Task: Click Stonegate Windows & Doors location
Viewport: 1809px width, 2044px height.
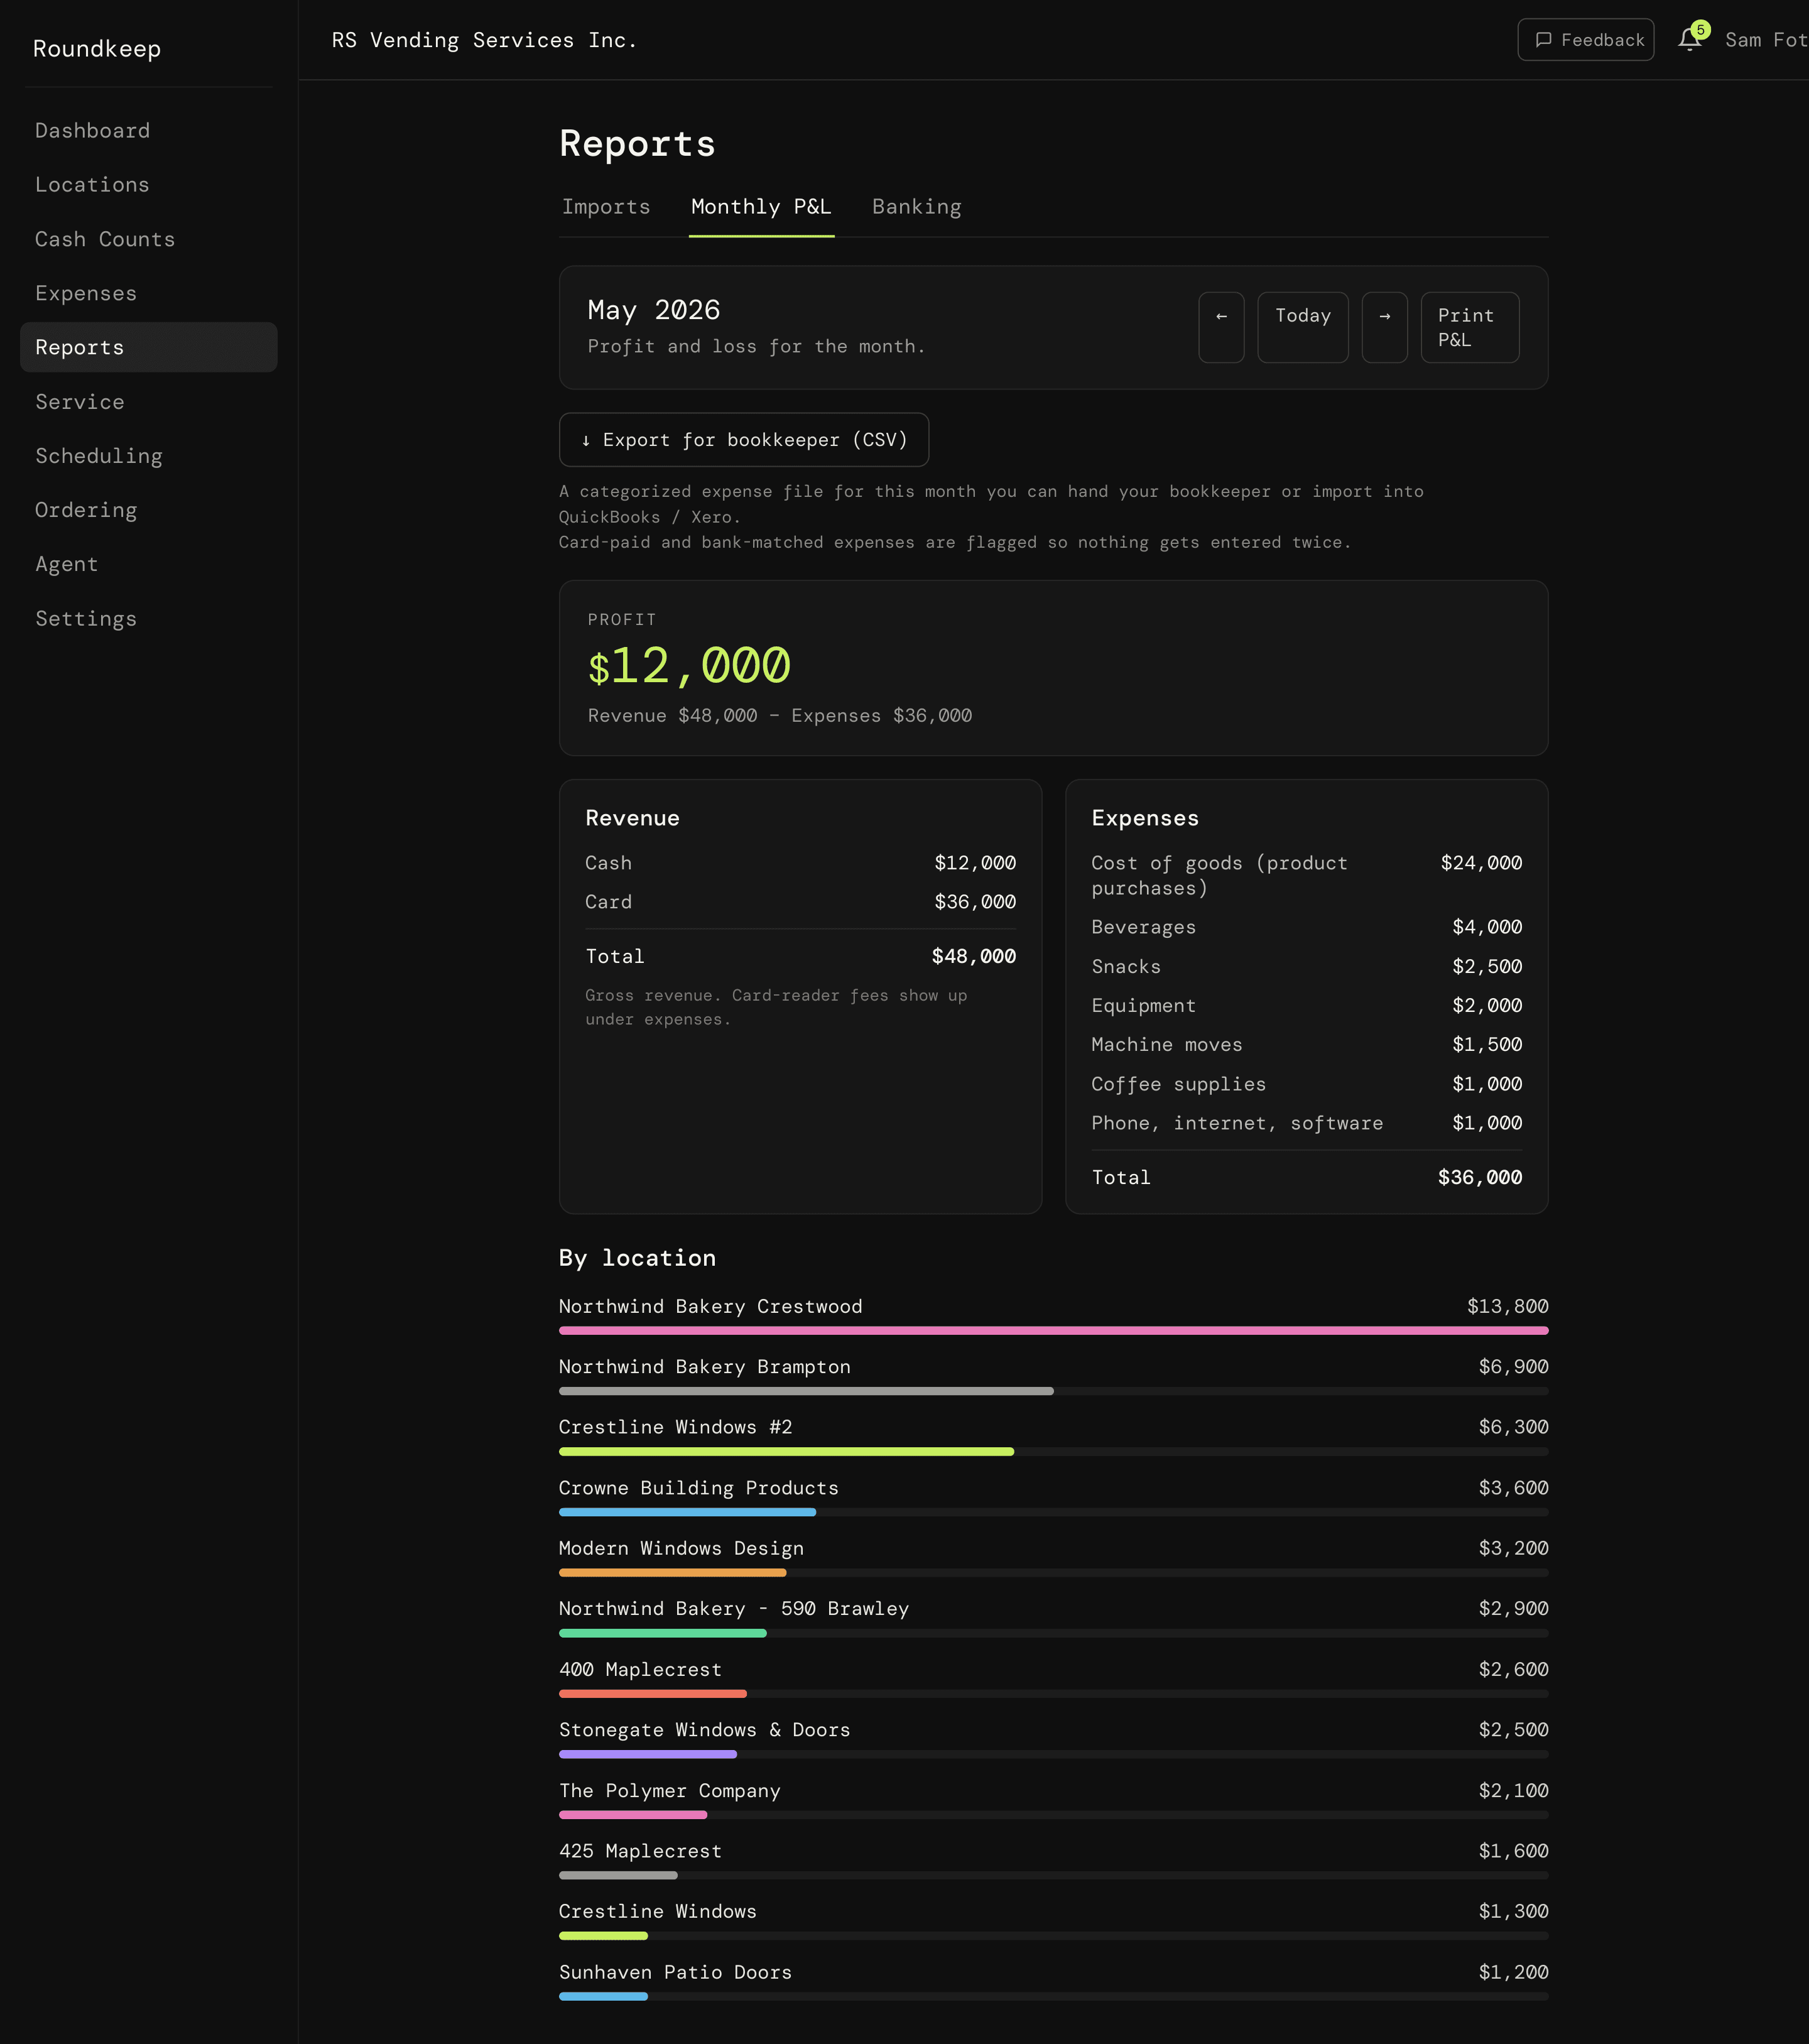Action: [704, 1730]
